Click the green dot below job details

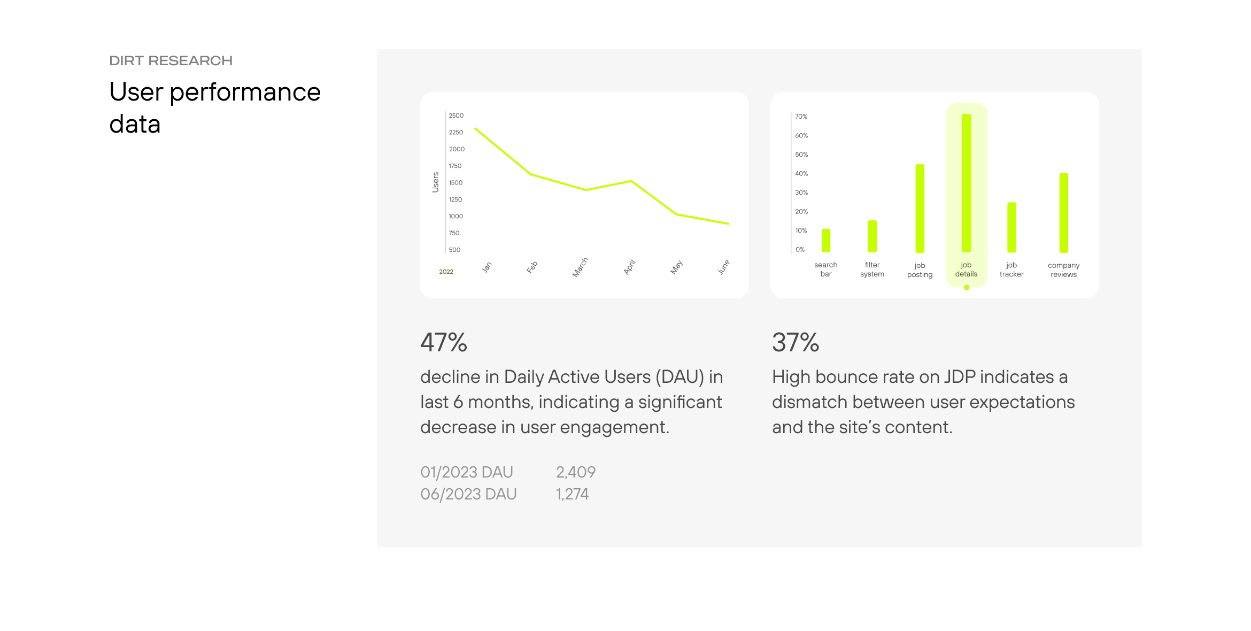[967, 288]
